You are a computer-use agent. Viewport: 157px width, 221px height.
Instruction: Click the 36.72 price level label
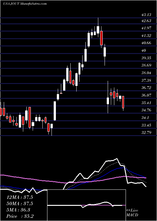click(x=146, y=88)
